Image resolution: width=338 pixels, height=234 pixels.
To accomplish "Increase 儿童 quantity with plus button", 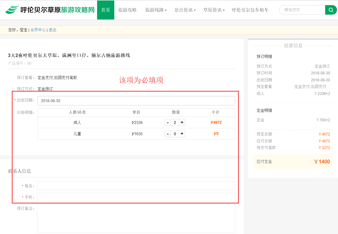I will pyautogui.click(x=182, y=134).
